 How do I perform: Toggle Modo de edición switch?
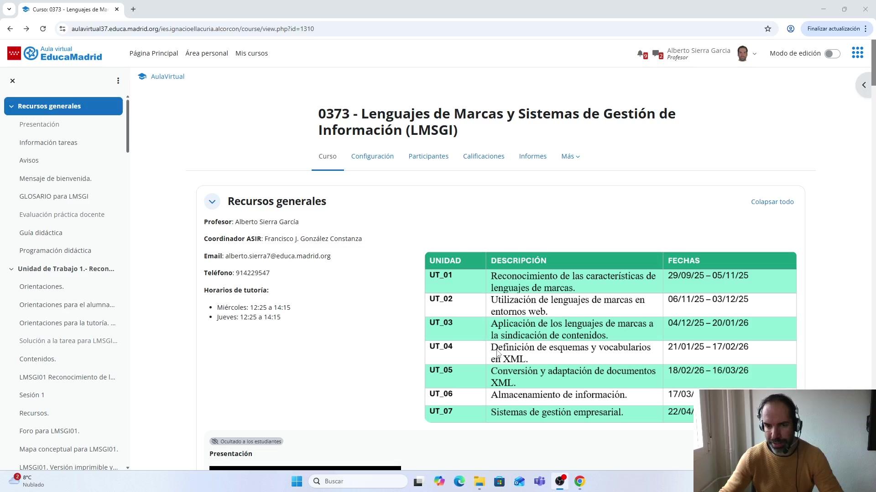832,53
